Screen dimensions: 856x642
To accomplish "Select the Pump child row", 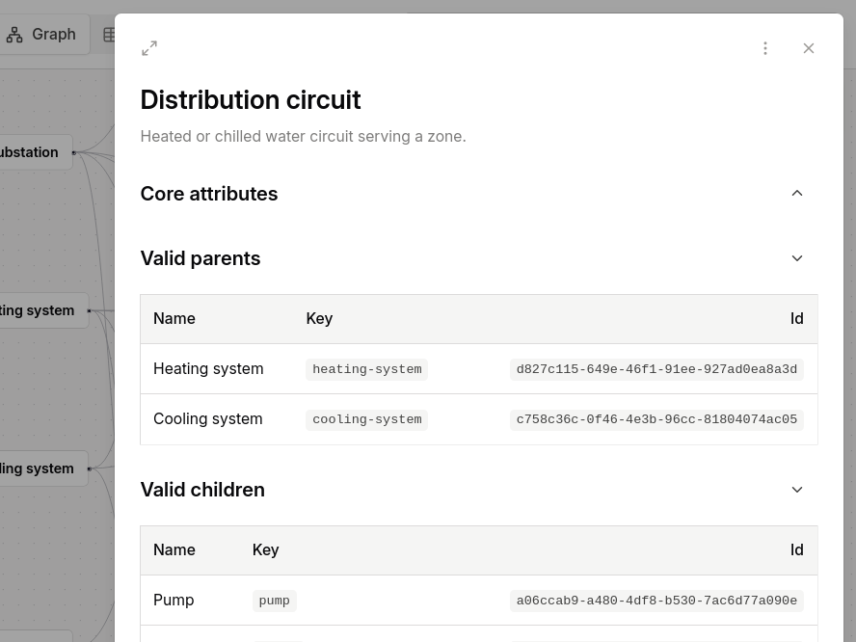I will pyautogui.click(x=174, y=601).
